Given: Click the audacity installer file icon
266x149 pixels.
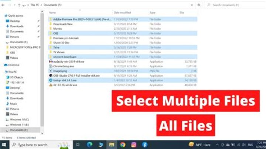Looking at the screenshot, I should 51,61.
